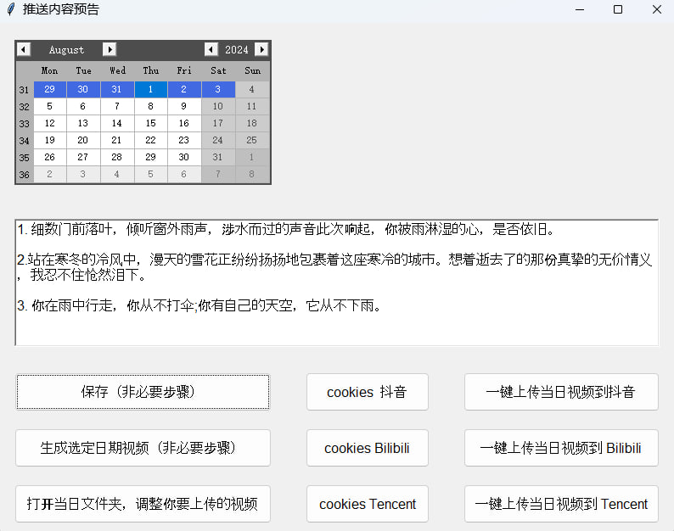Open today's folder with 打开当日文件夹 button

coord(143,504)
